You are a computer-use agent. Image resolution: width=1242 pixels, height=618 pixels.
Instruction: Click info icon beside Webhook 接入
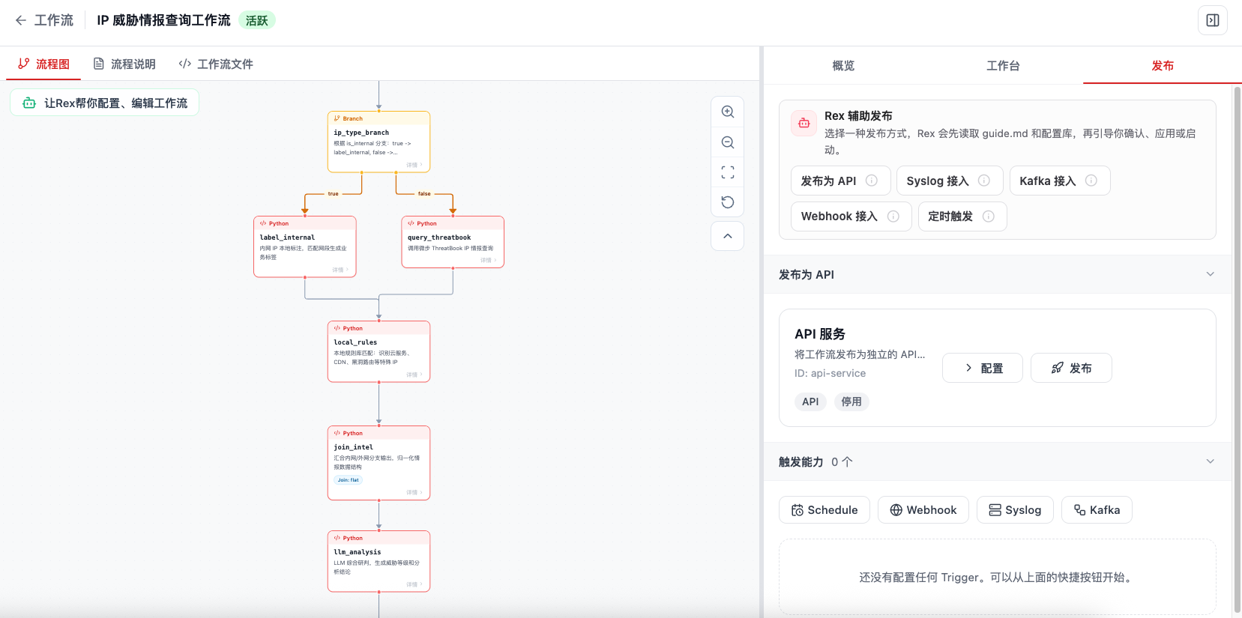(x=893, y=216)
